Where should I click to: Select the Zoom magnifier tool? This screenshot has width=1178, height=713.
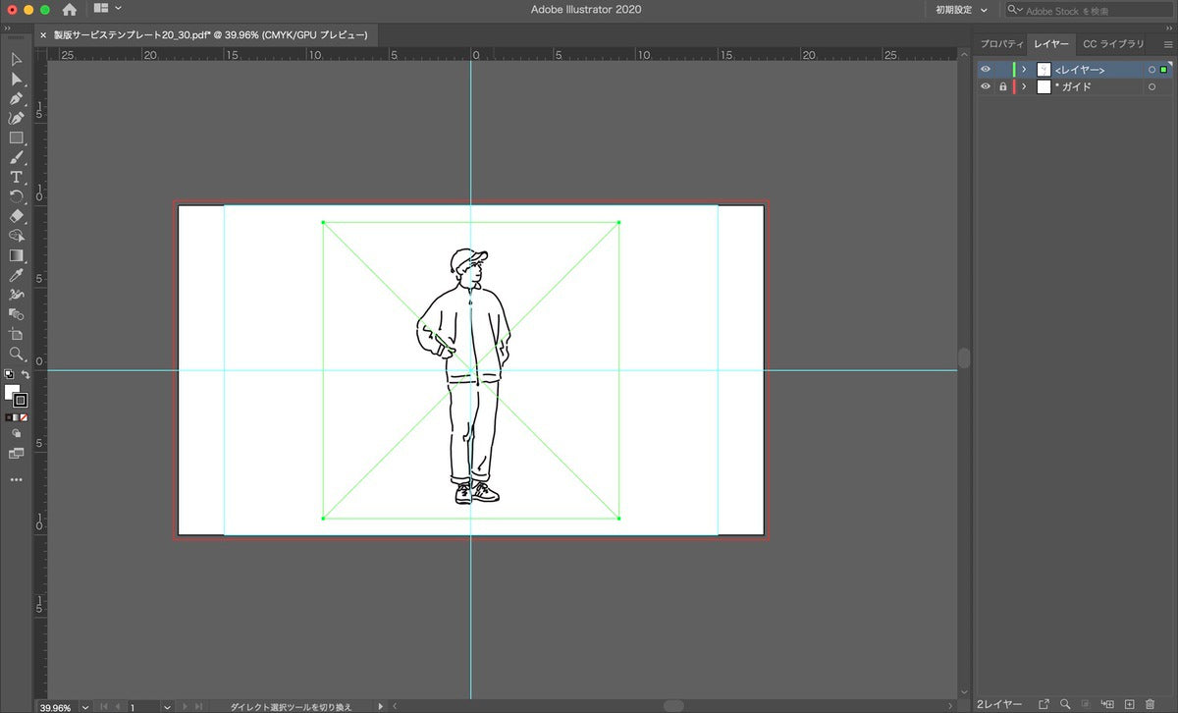pyautogui.click(x=17, y=354)
